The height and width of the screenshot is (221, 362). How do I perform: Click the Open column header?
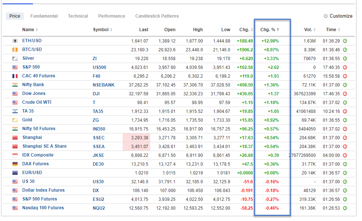pos(170,30)
